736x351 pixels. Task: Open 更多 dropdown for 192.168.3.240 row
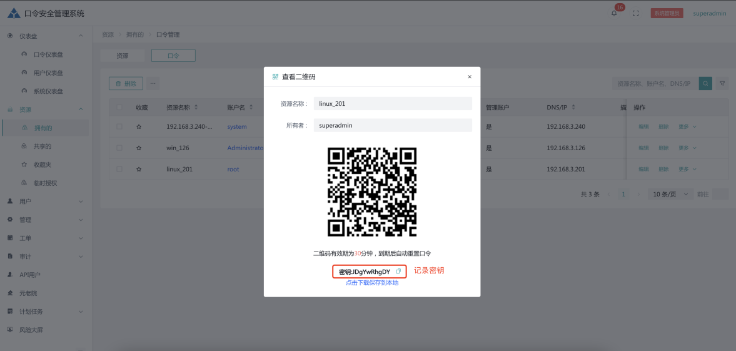point(687,127)
